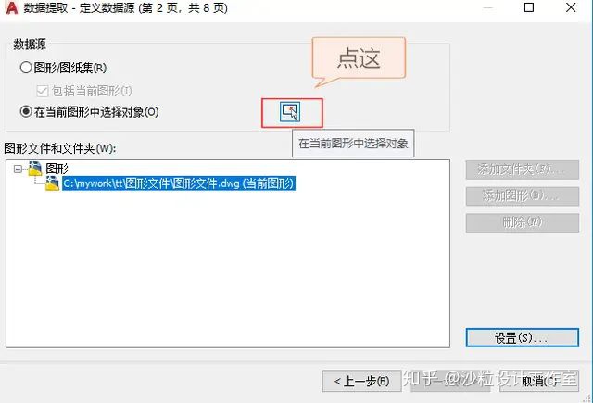This screenshot has height=403, width=593.
Task: Click the AutoCAD logo in title bar
Action: (x=12, y=8)
